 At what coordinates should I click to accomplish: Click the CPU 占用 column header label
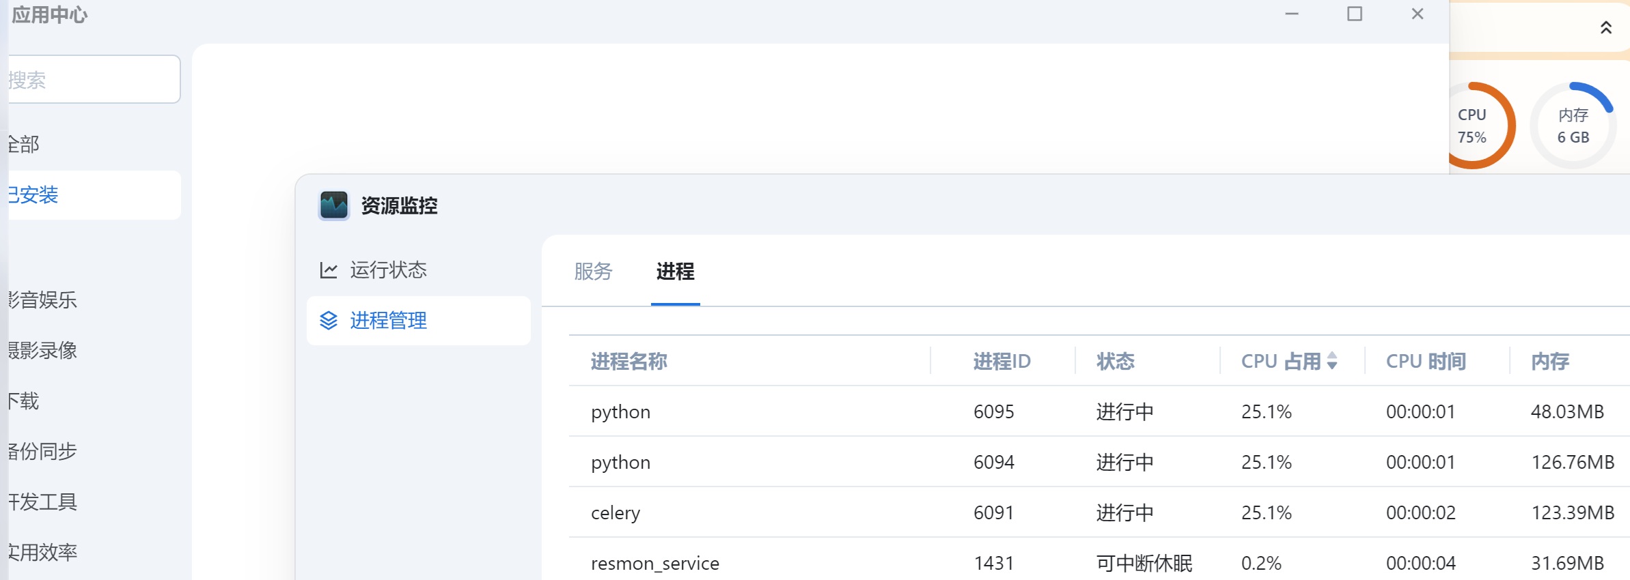tap(1281, 361)
